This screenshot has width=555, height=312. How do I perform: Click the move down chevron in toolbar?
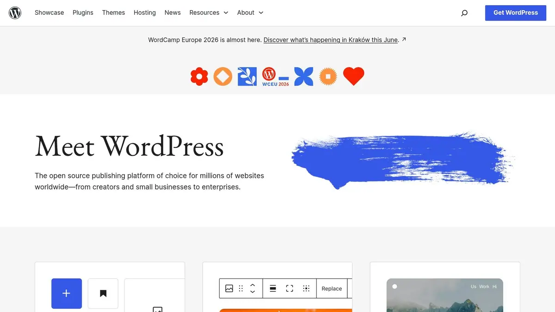253,292
